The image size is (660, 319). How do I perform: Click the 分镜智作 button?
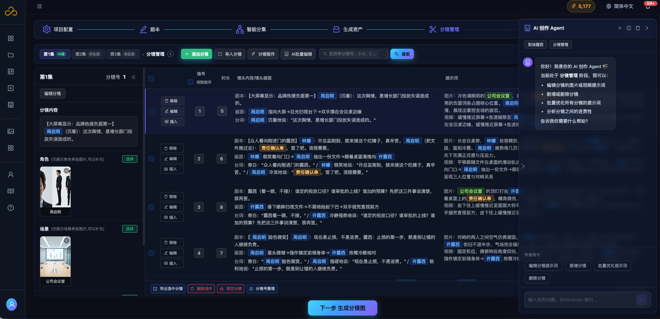click(x=263, y=54)
